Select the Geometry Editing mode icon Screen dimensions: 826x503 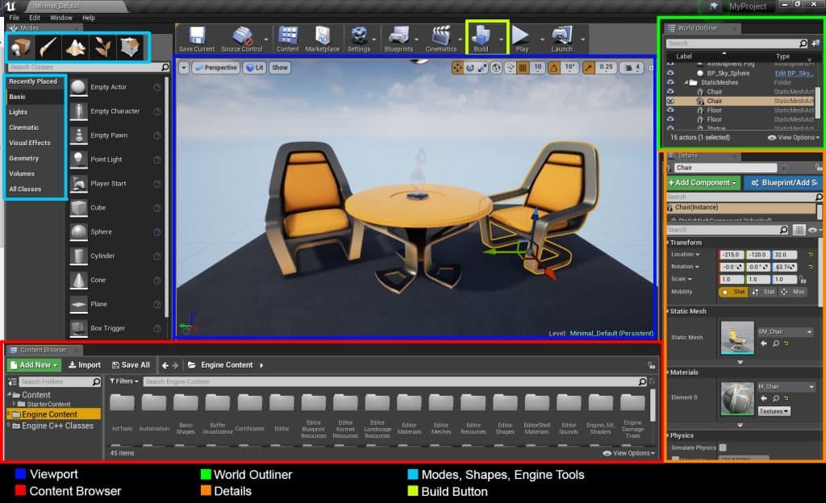pyautogui.click(x=130, y=48)
